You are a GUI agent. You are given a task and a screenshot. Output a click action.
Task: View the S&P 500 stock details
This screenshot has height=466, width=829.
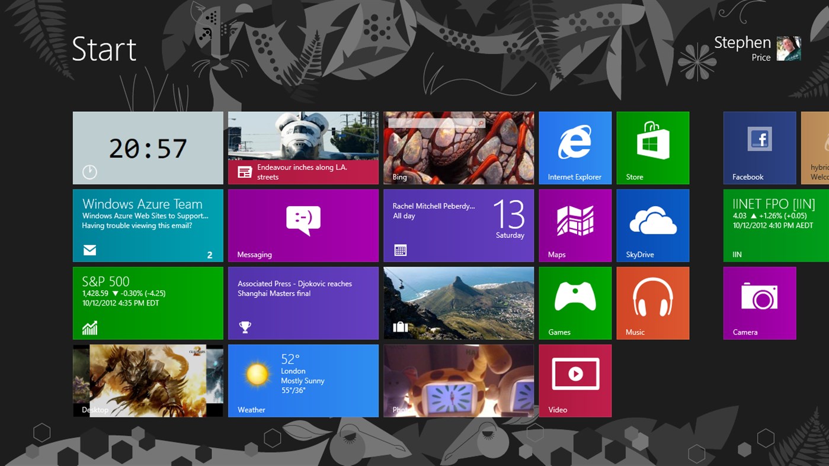pyautogui.click(x=148, y=303)
